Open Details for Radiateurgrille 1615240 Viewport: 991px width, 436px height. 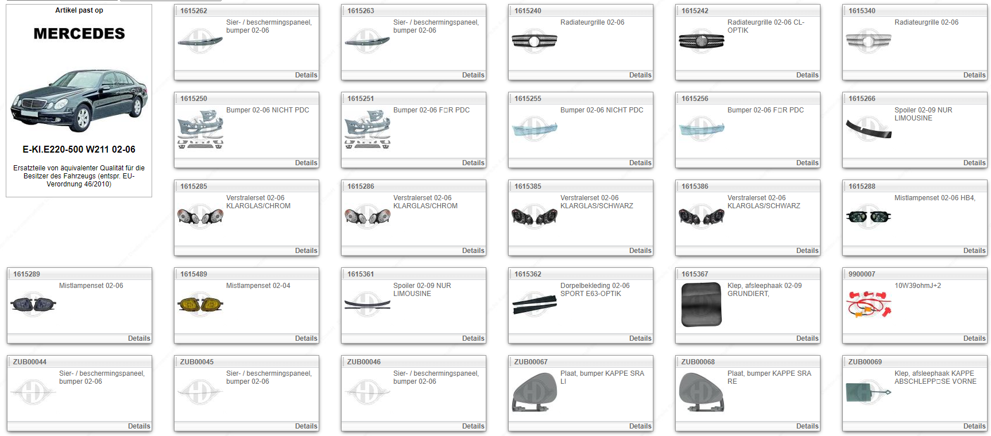tap(640, 75)
